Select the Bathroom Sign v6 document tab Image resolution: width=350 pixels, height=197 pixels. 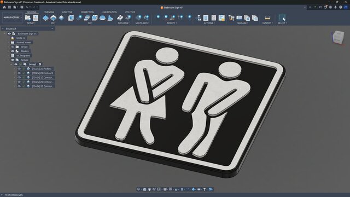click(172, 7)
